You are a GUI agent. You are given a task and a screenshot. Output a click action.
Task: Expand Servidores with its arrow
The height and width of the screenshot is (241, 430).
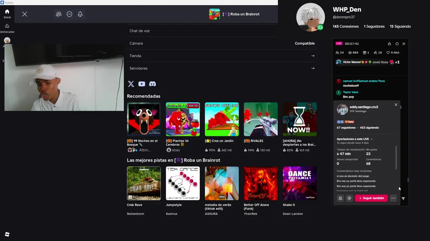pyautogui.click(x=313, y=68)
